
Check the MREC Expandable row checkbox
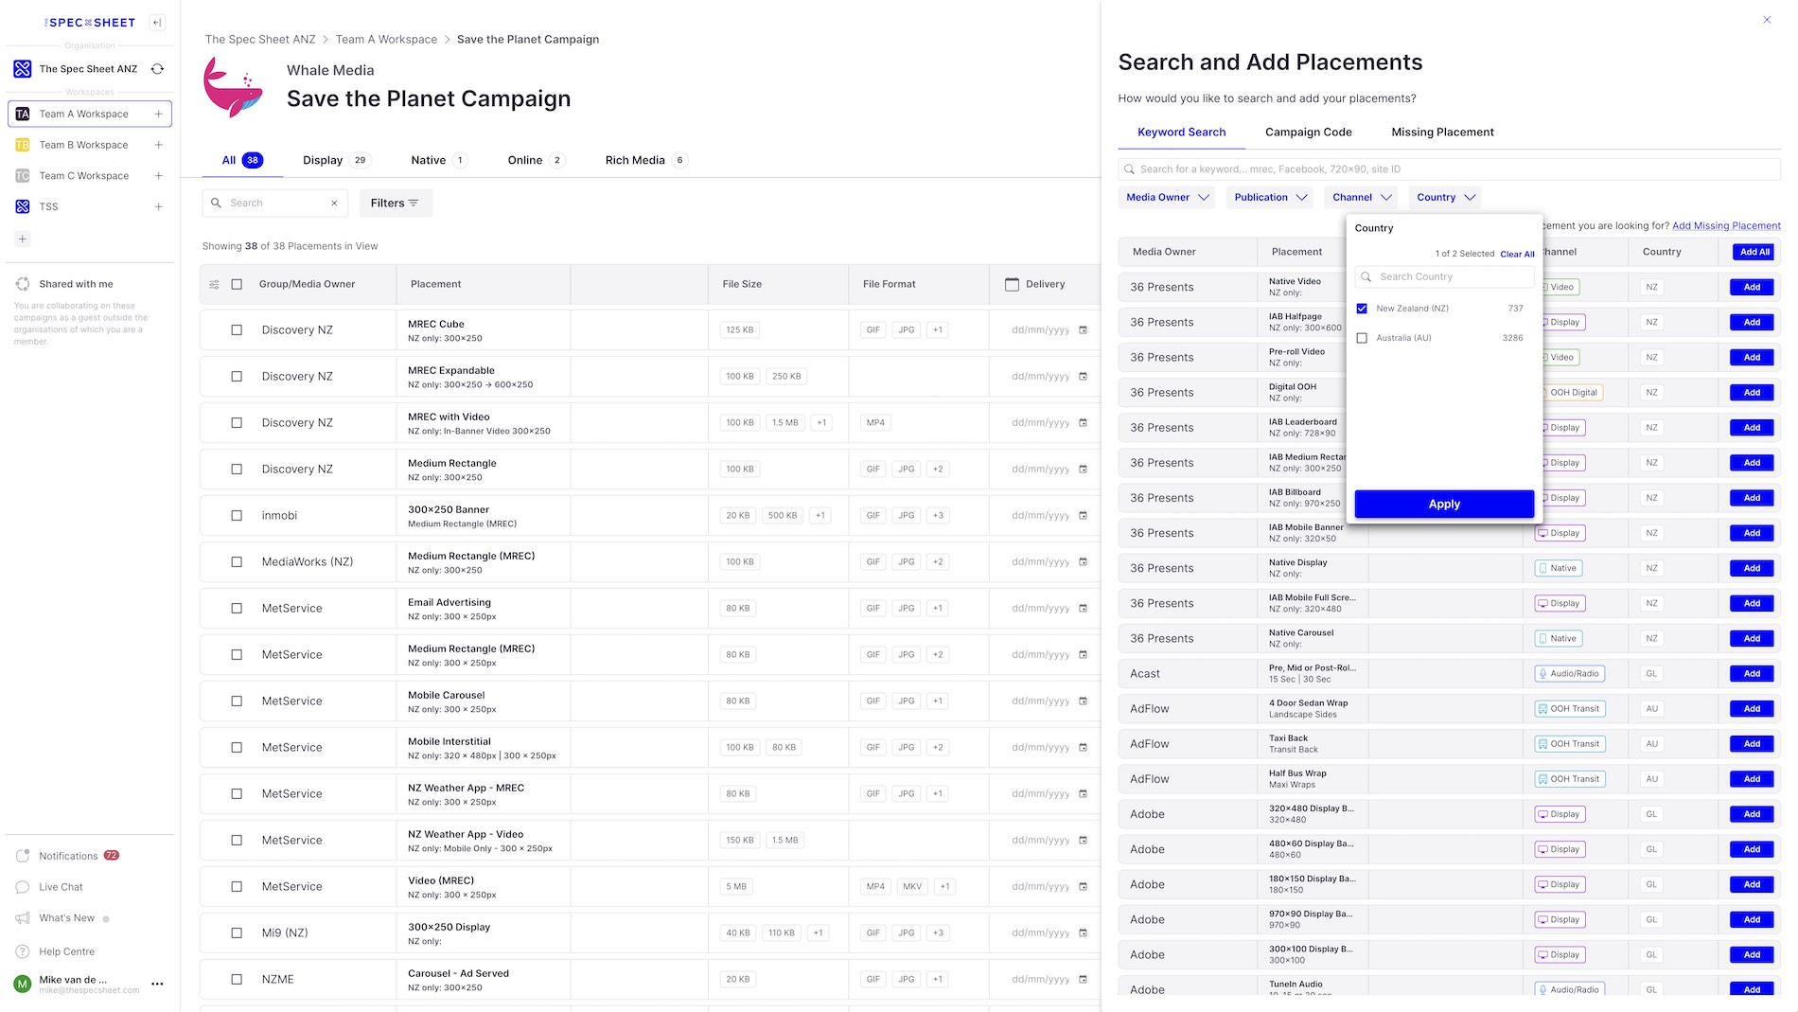(237, 377)
